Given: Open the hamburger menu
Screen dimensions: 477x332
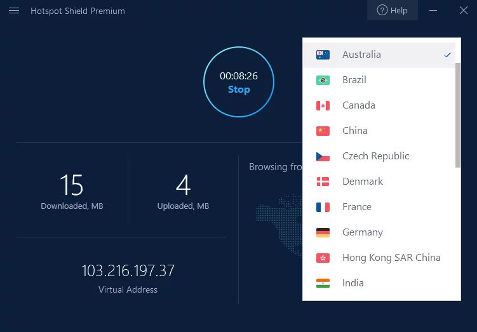Looking at the screenshot, I should point(14,11).
